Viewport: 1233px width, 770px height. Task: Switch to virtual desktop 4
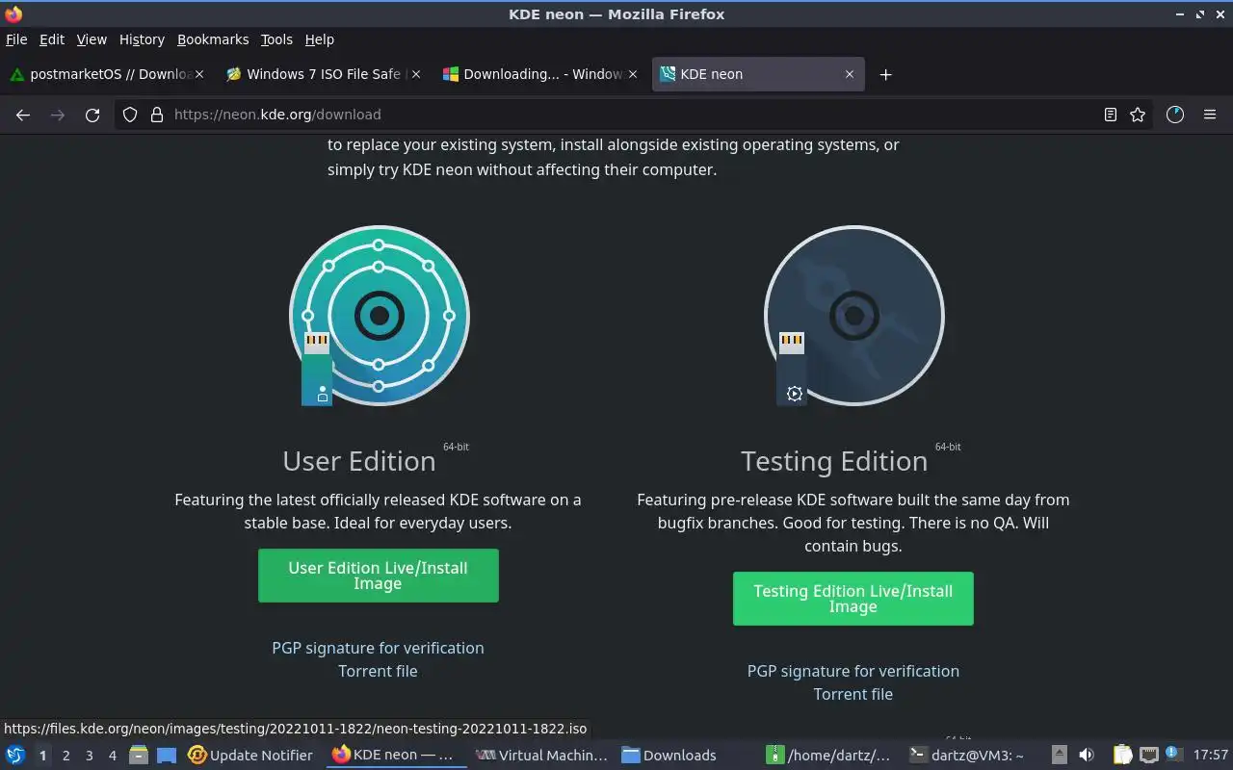pos(112,756)
